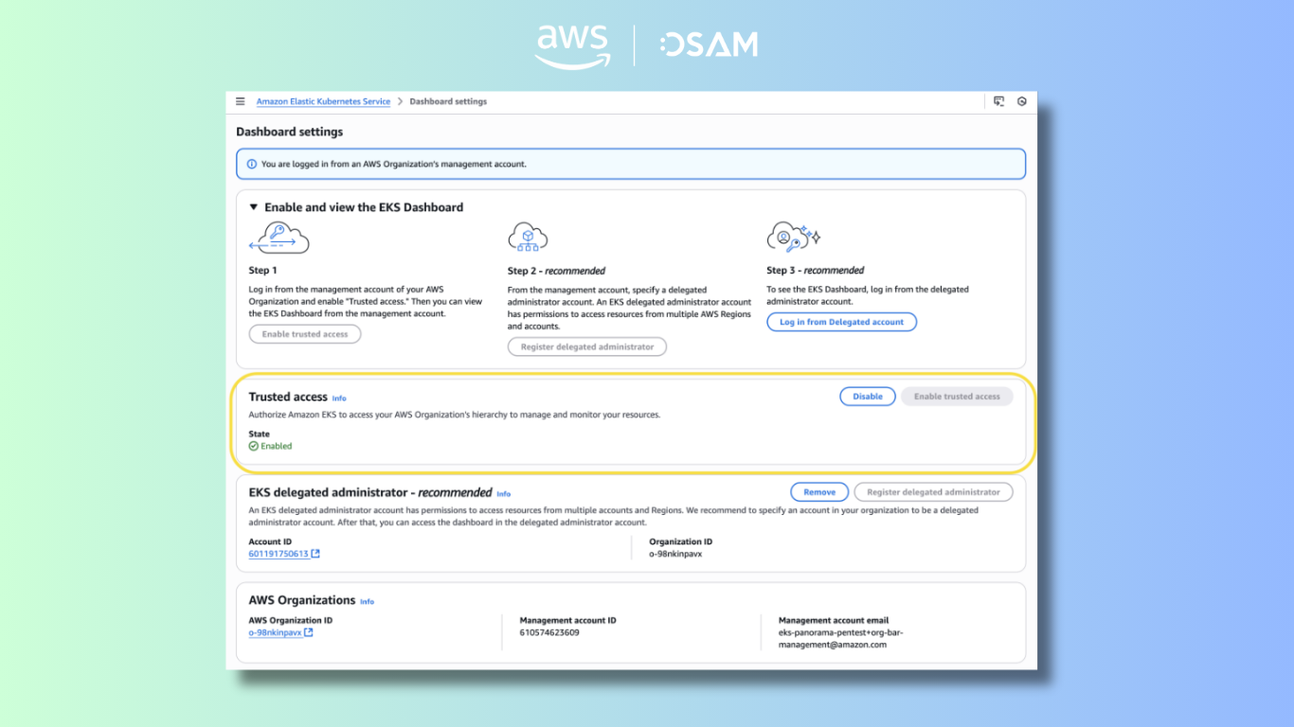Disable trusted access
1294x727 pixels.
pos(867,397)
